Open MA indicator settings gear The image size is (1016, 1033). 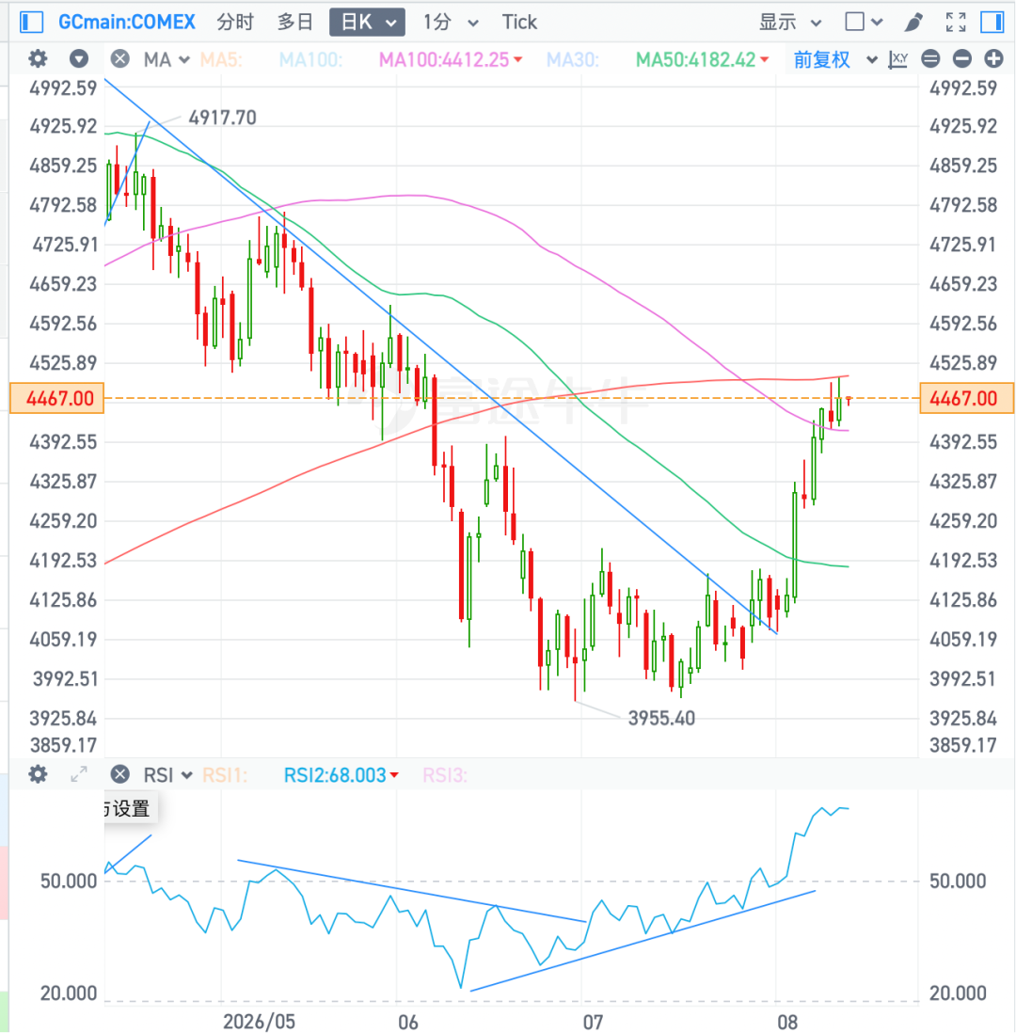38,59
